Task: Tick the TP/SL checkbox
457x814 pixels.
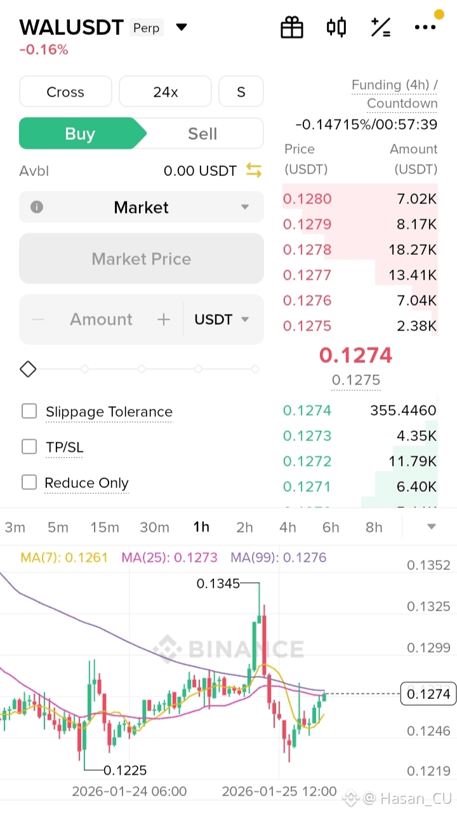Action: coord(29,447)
